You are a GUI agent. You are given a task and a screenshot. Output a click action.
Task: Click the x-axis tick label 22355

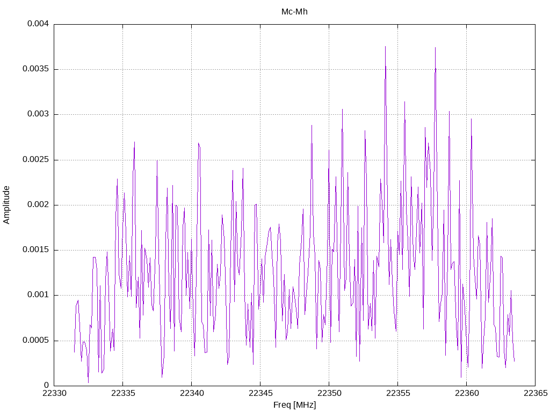398,393
